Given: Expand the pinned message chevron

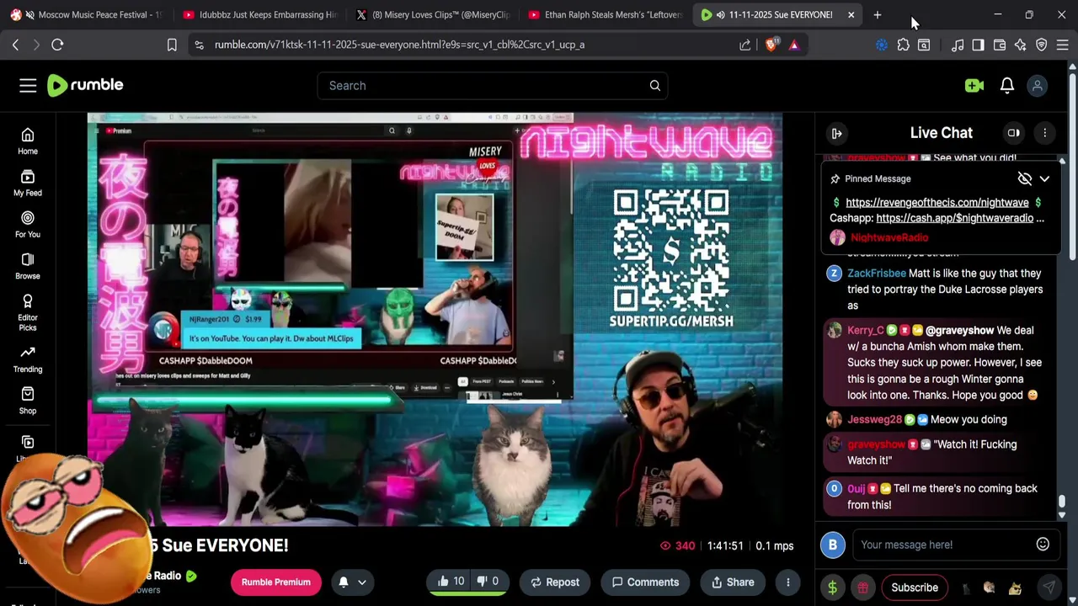Looking at the screenshot, I should point(1044,178).
